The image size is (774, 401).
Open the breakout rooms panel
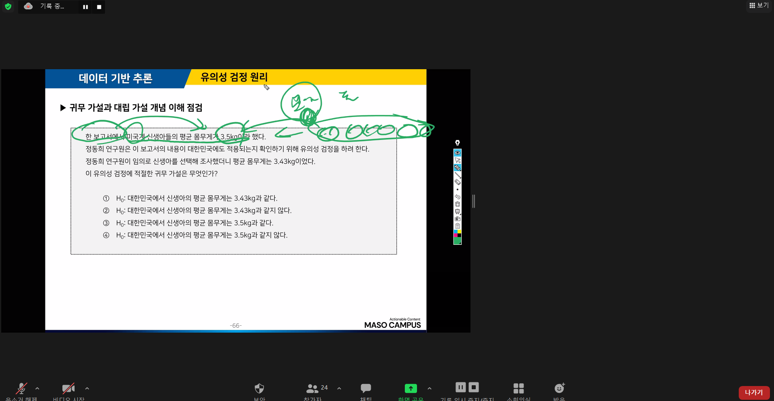[x=518, y=389]
